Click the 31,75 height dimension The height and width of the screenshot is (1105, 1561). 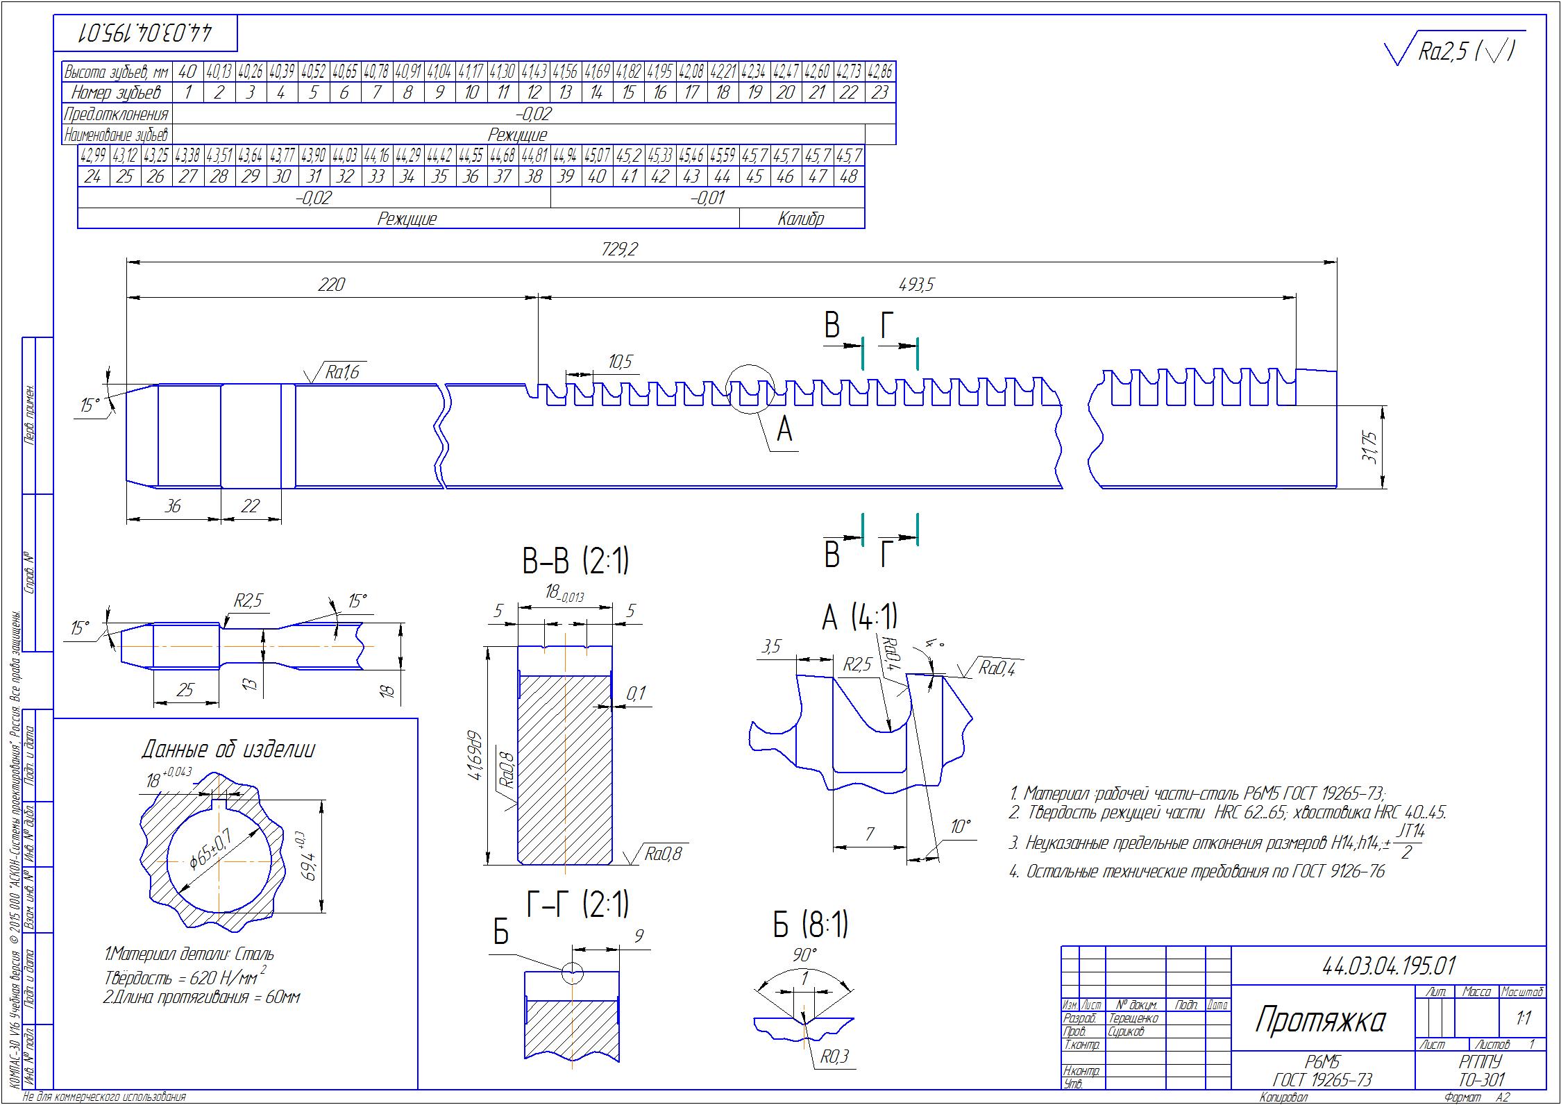click(1369, 447)
